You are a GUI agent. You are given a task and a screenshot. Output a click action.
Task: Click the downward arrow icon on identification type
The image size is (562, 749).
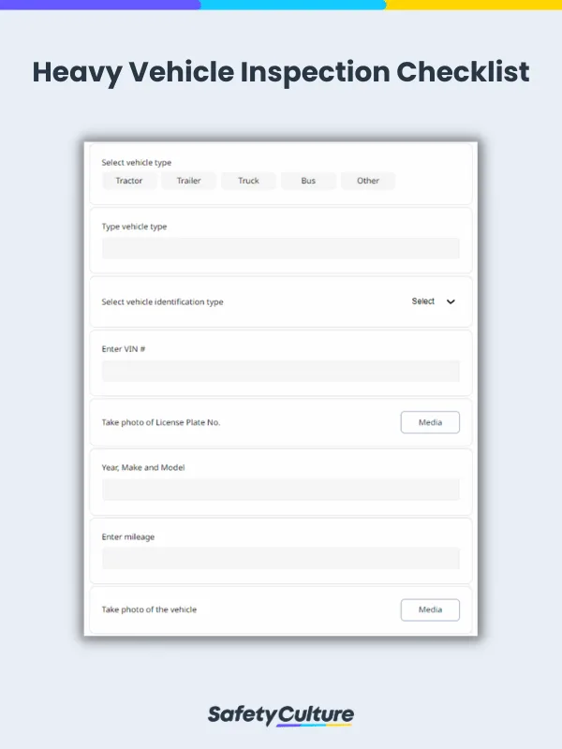click(x=450, y=301)
